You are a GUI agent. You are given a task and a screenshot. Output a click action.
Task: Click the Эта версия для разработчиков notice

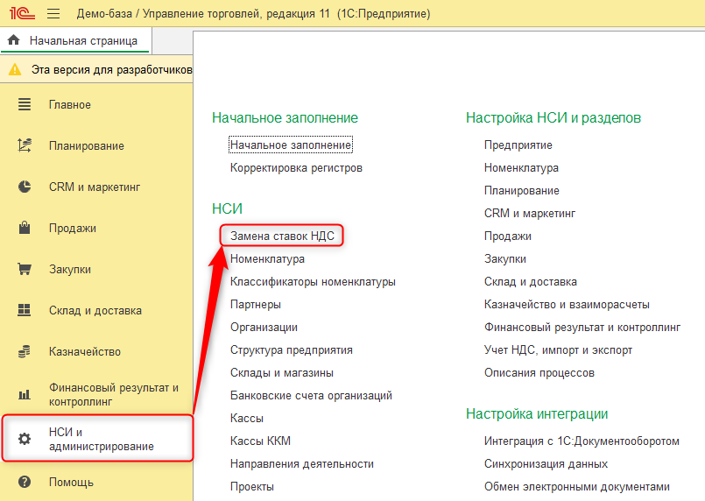pos(112,70)
